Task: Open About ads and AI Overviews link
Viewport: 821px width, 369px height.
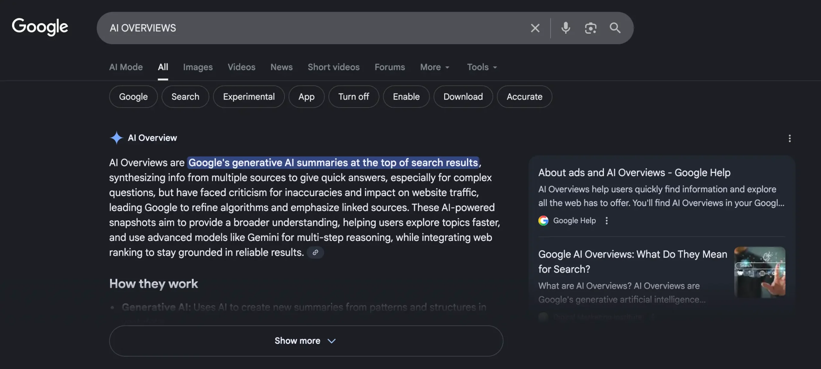Action: point(634,173)
